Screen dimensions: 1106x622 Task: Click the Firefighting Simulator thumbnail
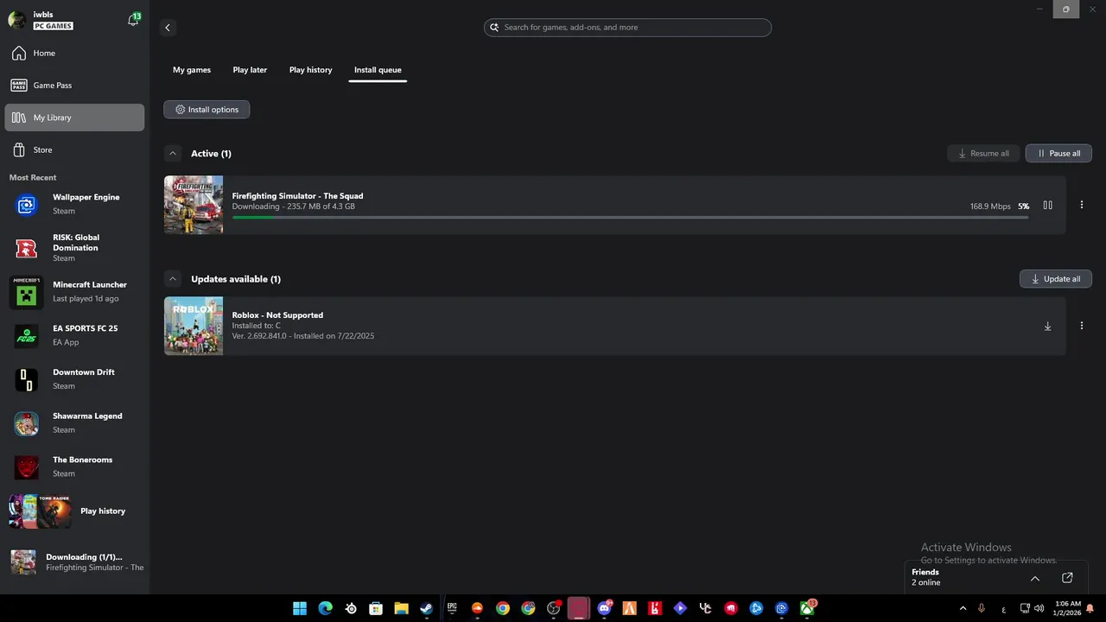194,205
